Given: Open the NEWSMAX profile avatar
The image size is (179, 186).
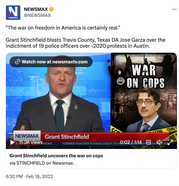Looking at the screenshot, I should pos(13,12).
